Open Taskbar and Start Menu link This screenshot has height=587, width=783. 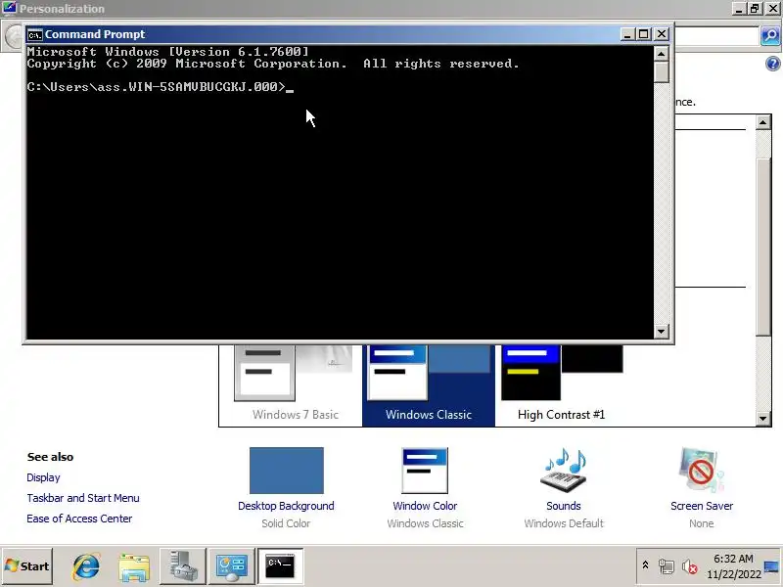point(83,498)
